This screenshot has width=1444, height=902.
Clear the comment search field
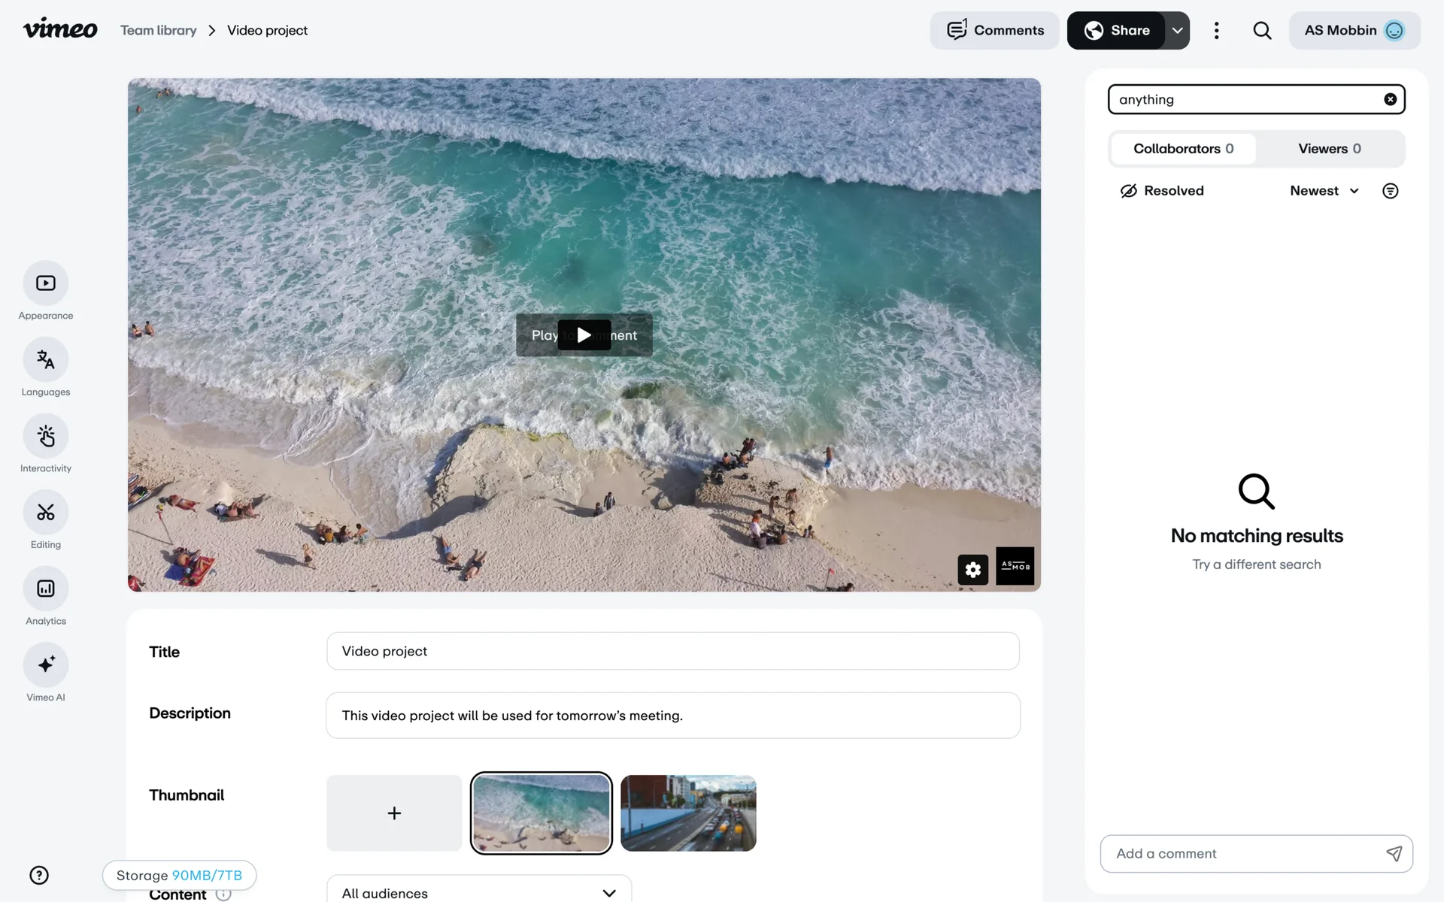pyautogui.click(x=1390, y=99)
